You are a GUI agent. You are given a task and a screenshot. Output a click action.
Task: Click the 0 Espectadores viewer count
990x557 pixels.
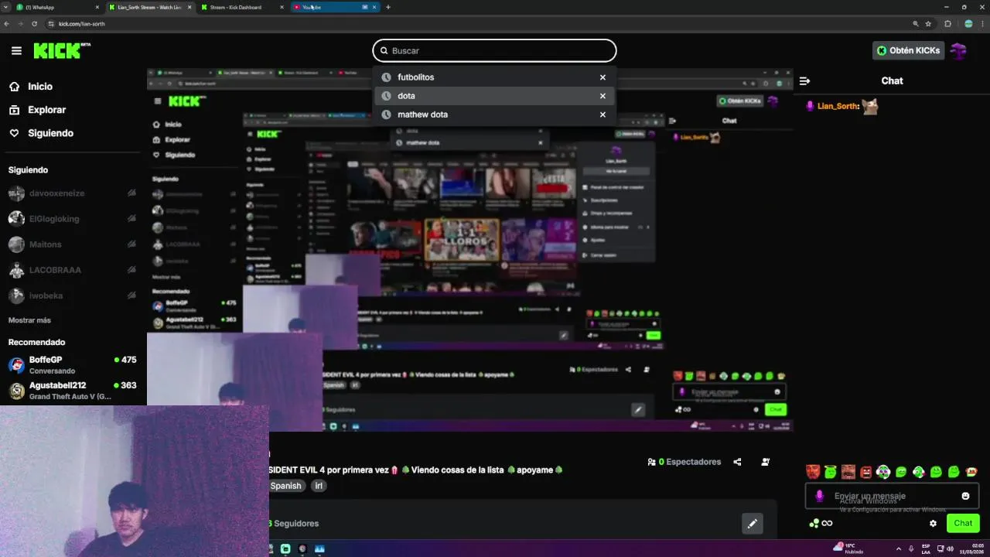point(684,462)
